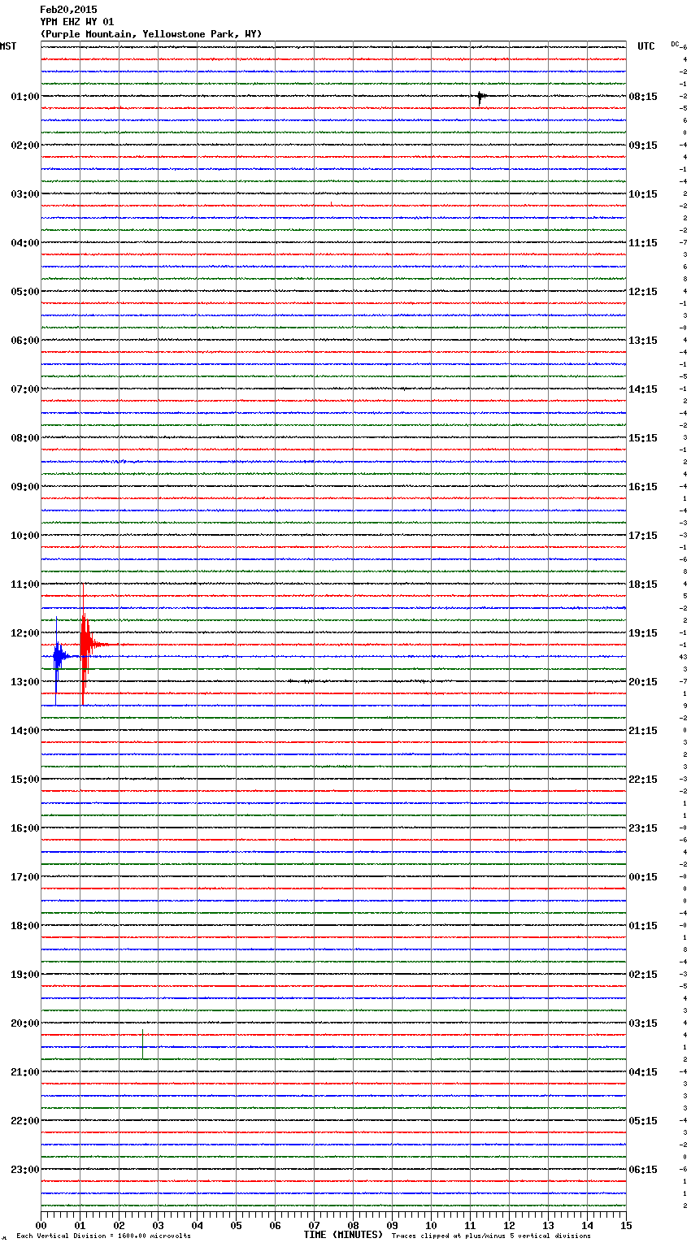Select the 02:00 MST time label
This screenshot has height=1247, width=691.
click(x=25, y=146)
